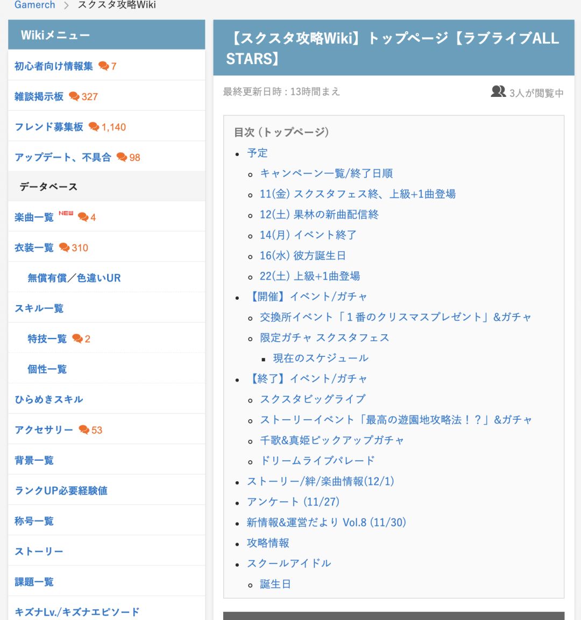
Task: Click comment bubble next to 楽曲一覧
Action: click(83, 217)
